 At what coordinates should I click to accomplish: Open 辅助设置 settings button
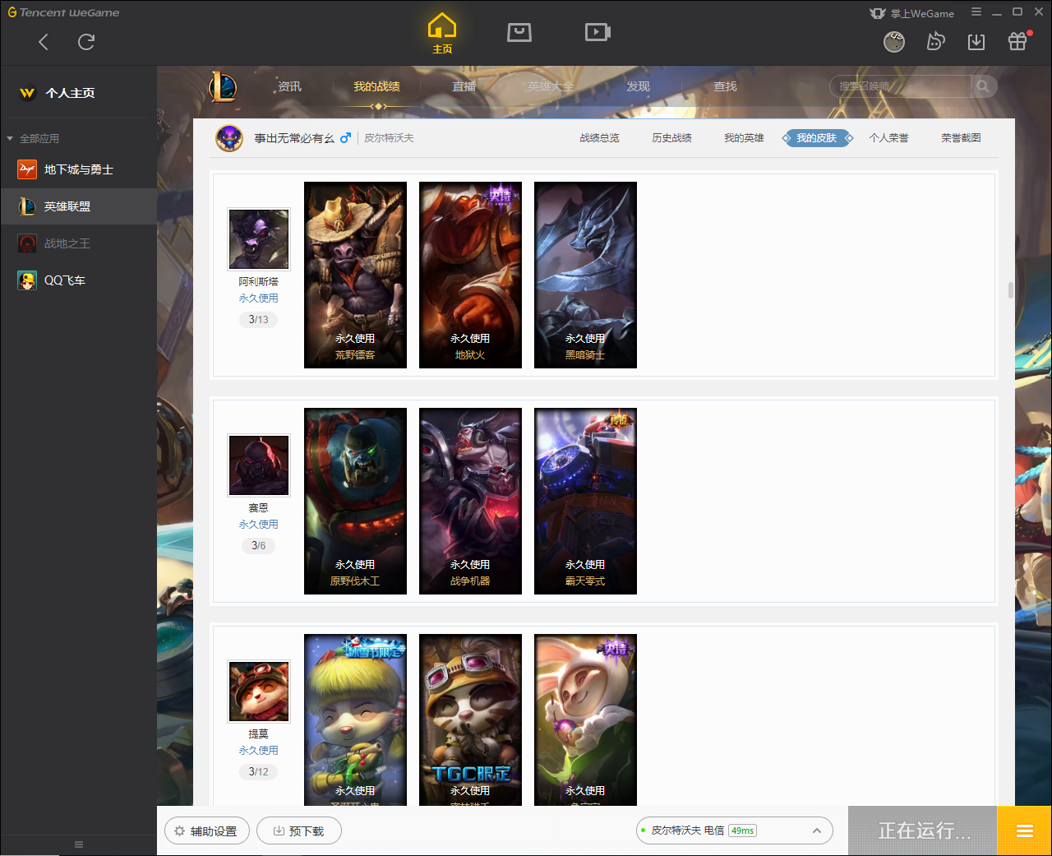pos(206,831)
